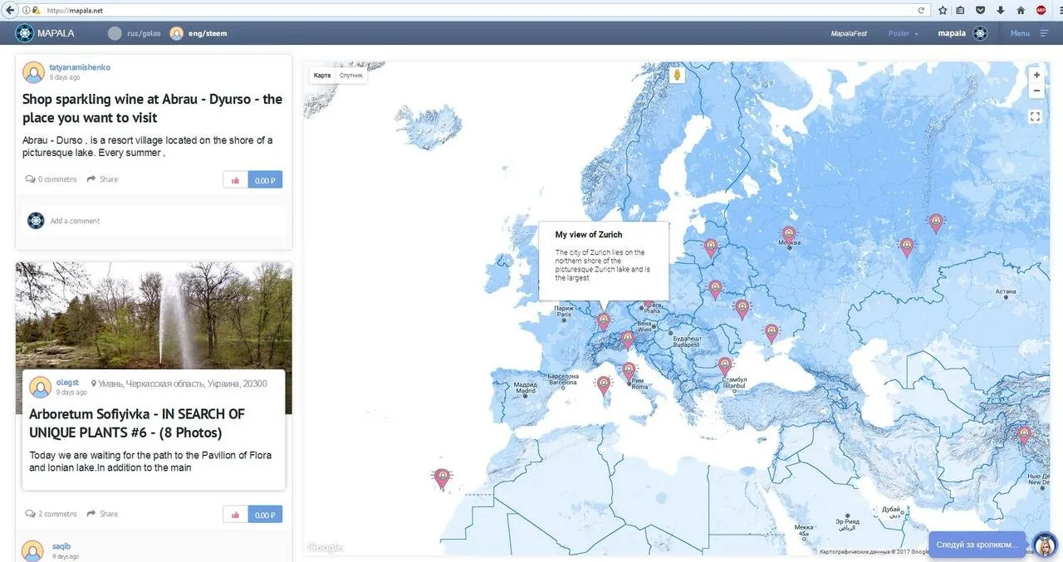
Task: Click the browser back arrow button
Action: pos(9,10)
